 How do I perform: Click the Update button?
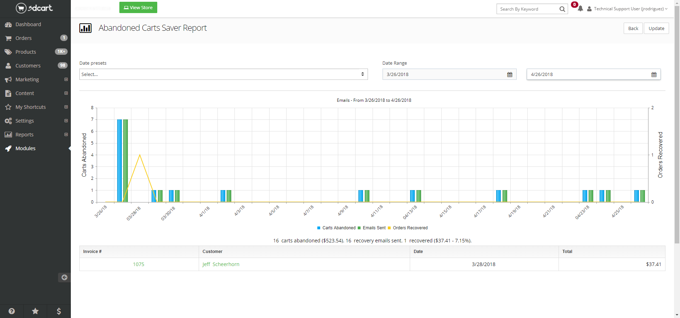(656, 28)
